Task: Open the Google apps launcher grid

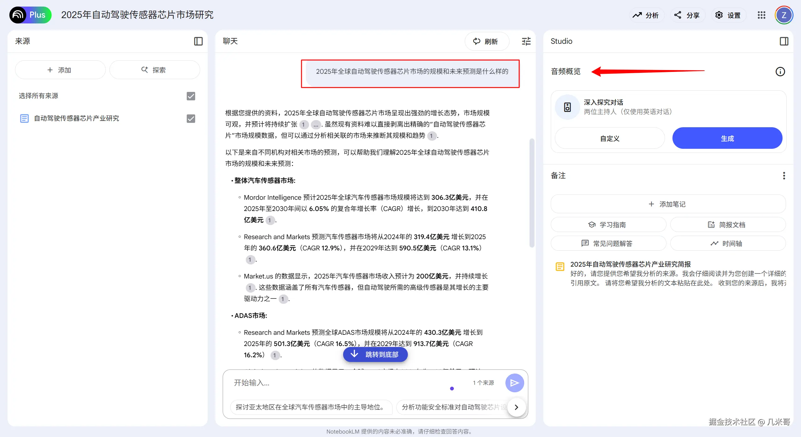Action: (762, 15)
